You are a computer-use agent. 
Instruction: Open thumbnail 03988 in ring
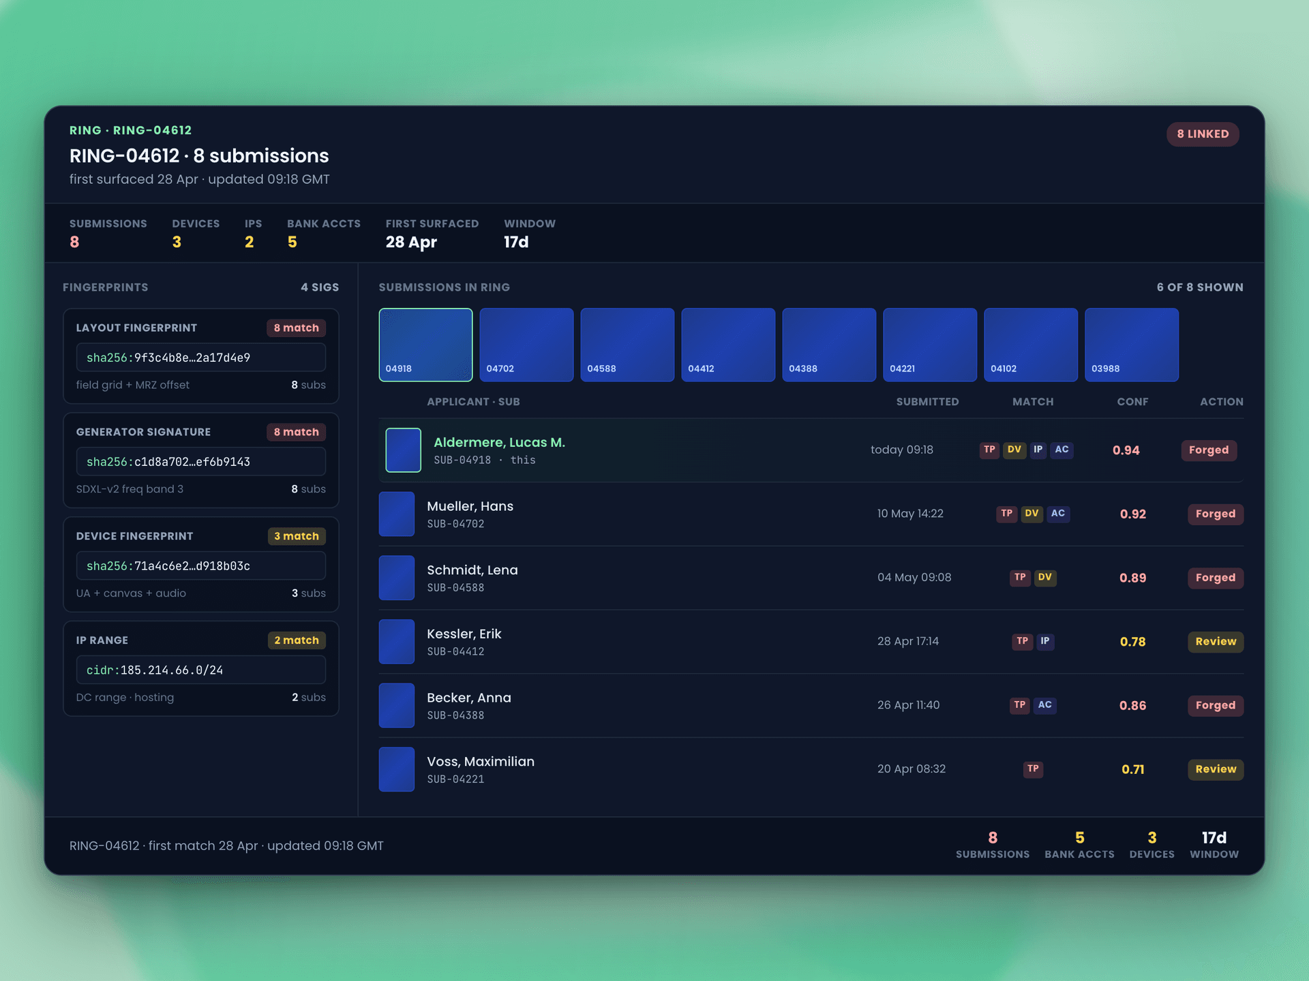click(x=1132, y=345)
